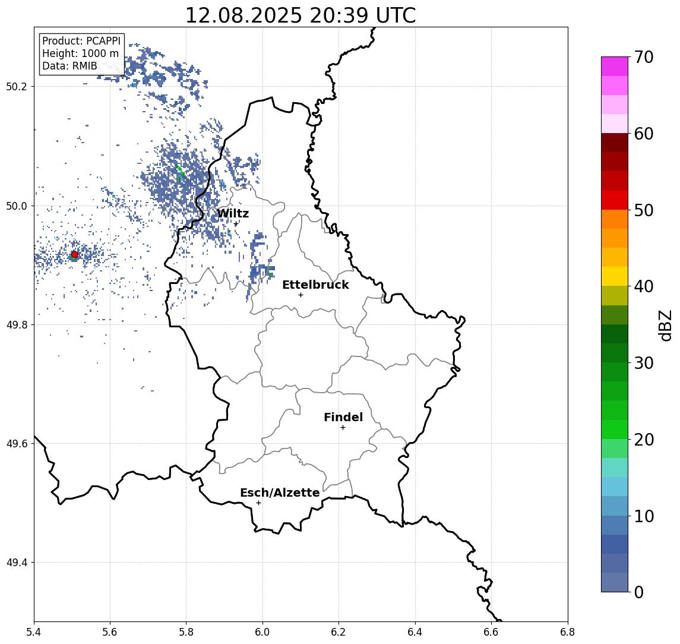Viewport: 680px width, 644px height.
Task: Click the Wiltz city label
Action: click(233, 213)
